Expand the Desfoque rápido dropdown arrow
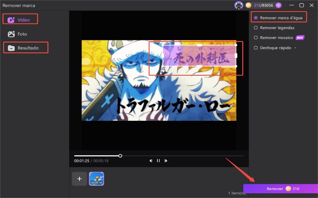Viewport: 318px width, 198px height. coord(295,48)
